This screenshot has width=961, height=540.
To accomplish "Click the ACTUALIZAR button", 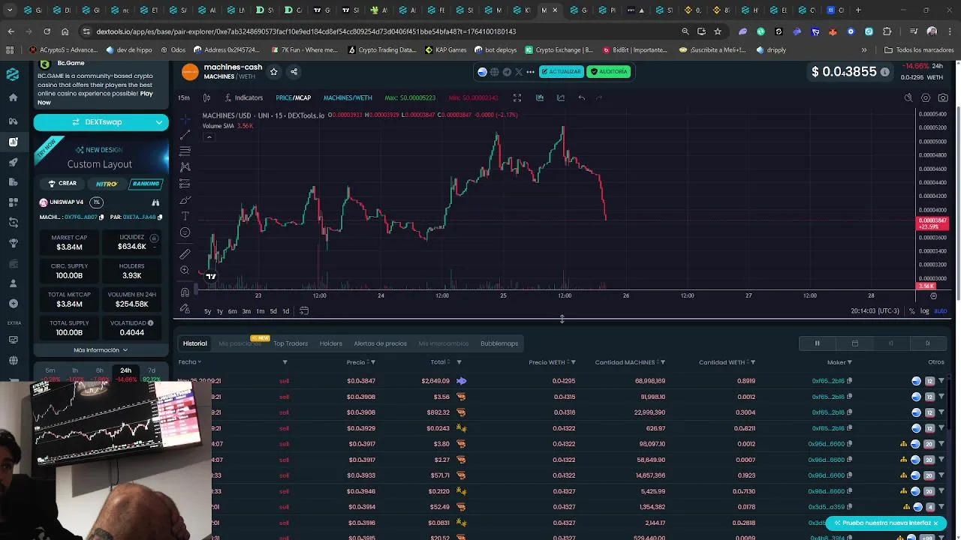I will 561,72.
